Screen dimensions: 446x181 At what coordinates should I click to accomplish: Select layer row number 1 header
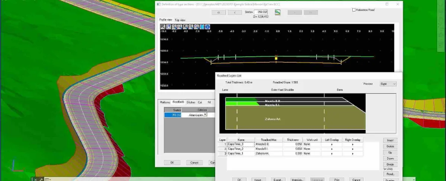[x=222, y=144]
